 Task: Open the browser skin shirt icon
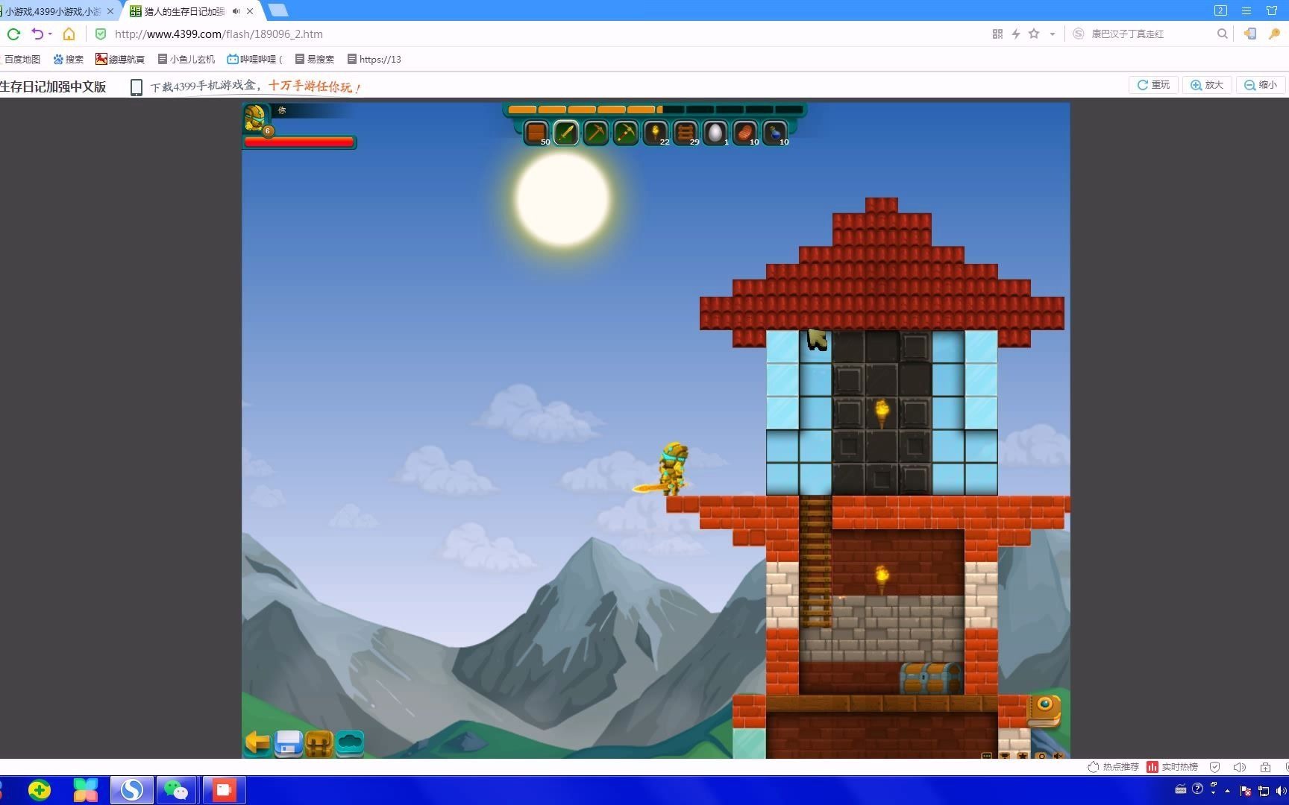[1272, 10]
